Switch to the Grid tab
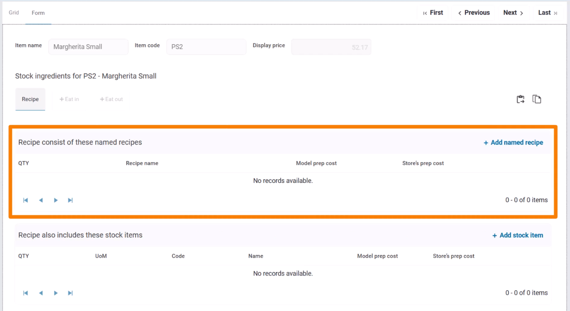 coord(14,12)
